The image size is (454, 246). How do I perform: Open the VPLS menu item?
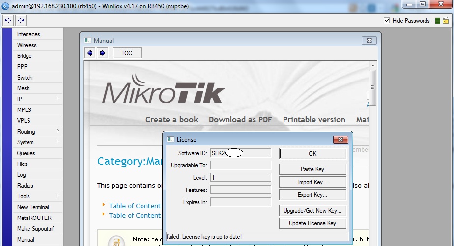(x=38, y=120)
